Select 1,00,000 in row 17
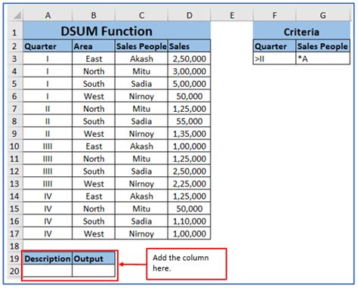 click(190, 234)
